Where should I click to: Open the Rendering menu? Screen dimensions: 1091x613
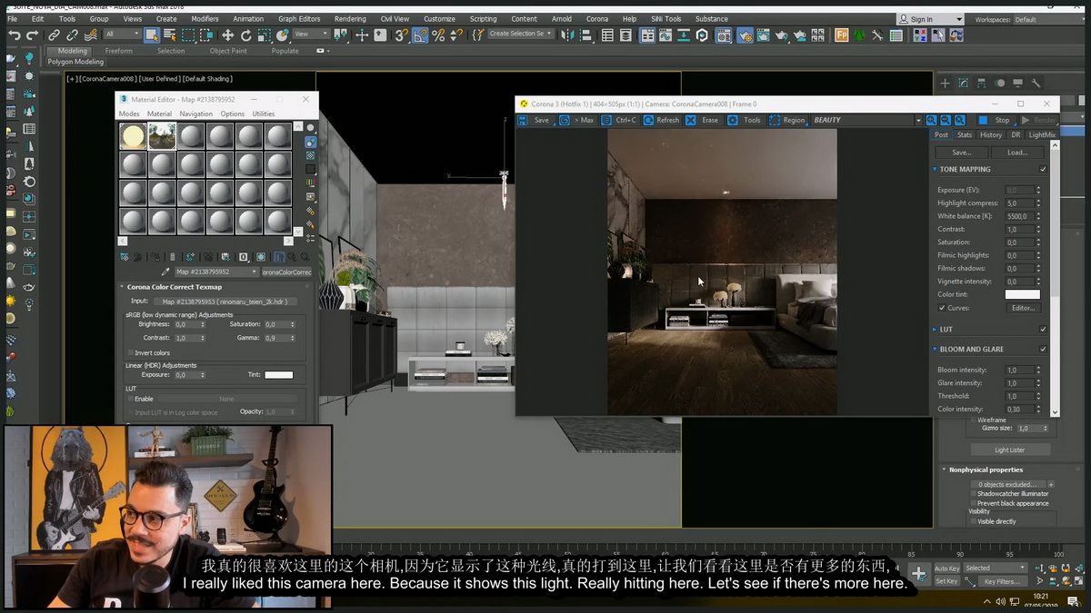pos(350,18)
